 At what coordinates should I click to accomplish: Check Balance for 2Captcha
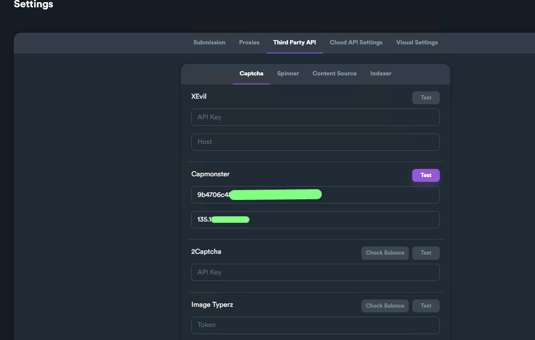point(385,253)
